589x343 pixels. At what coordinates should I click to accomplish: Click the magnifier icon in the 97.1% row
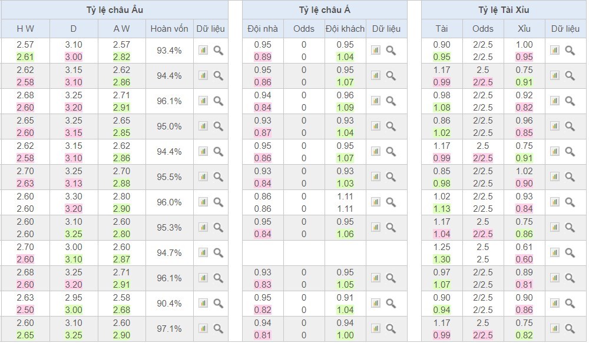(218, 329)
